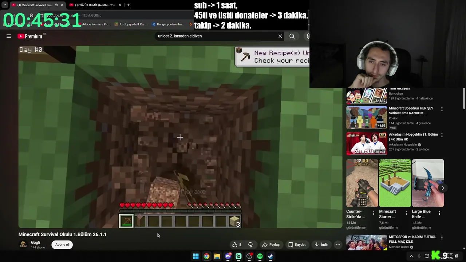Click the video title Minecraft Survival Okulu 1.Bölüm
Viewport: 466px width, 262px height.
(63, 234)
